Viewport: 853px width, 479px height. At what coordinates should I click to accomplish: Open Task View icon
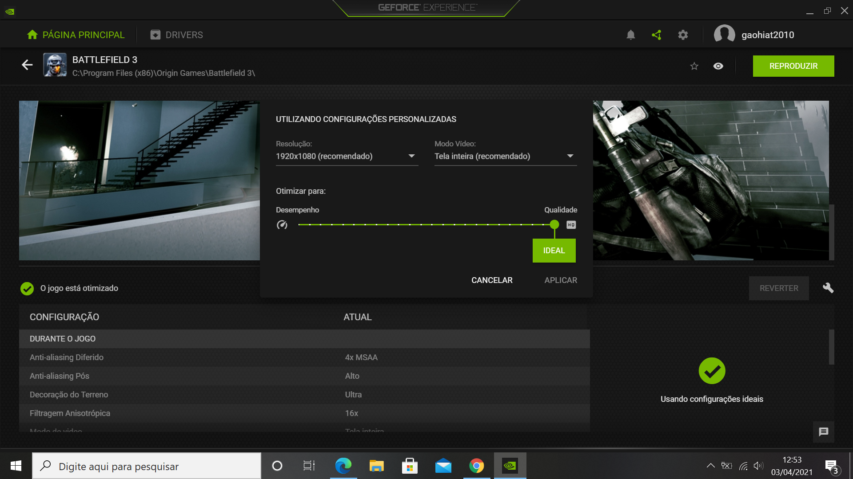[309, 466]
